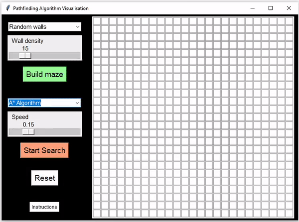
Task: Click the Speed label
Action: pyautogui.click(x=20, y=117)
